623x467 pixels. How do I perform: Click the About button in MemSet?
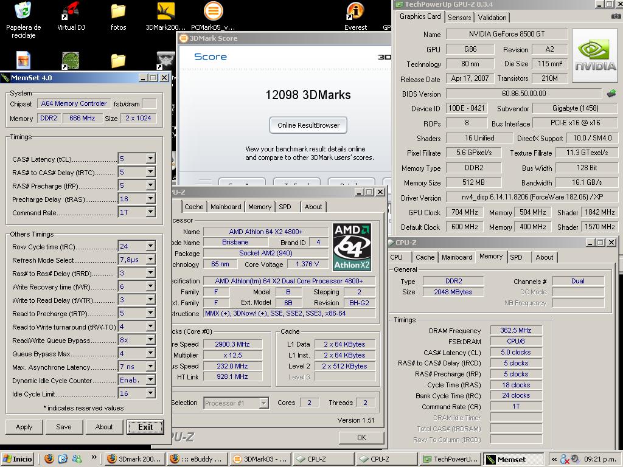103,427
